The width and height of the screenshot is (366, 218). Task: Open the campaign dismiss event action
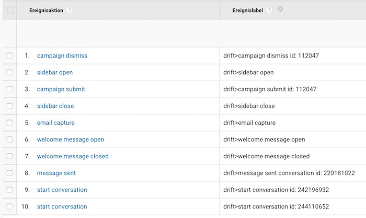(x=62, y=56)
